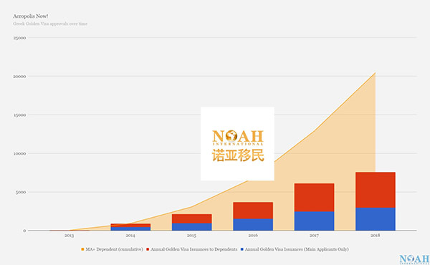Click the Acropolis Now! chart title
The width and height of the screenshot is (430, 265).
30,16
